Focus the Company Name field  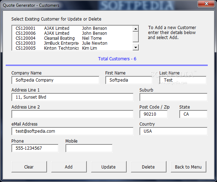pos(55,80)
